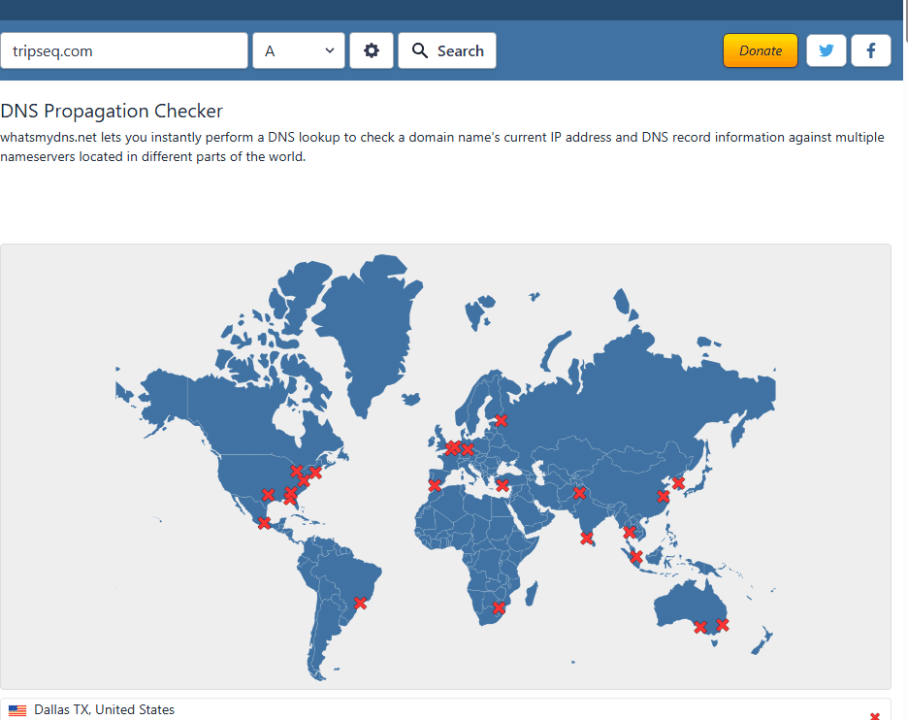Click the red X marker on Spain

click(435, 486)
